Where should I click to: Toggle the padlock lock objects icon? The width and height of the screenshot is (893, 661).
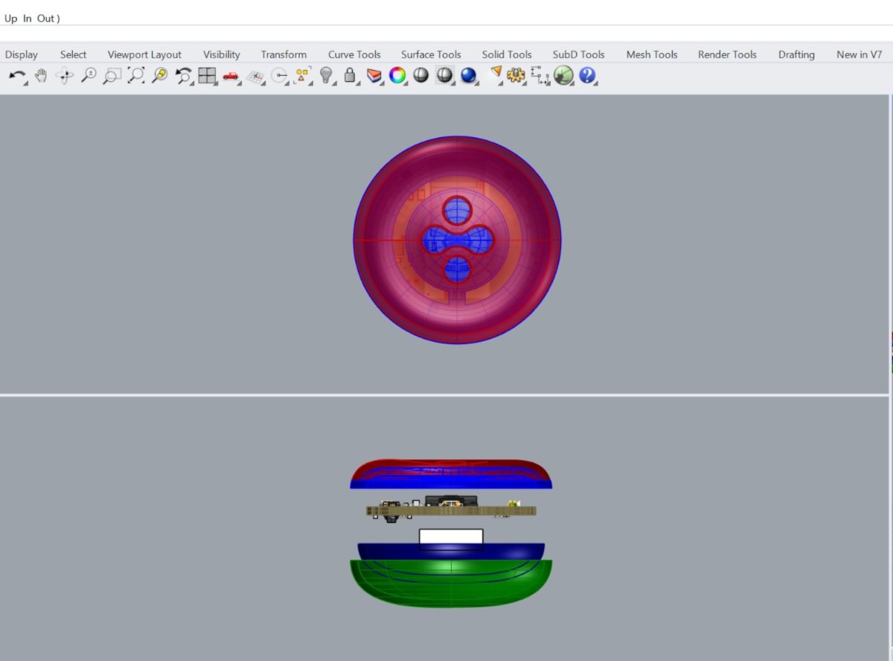pos(349,75)
